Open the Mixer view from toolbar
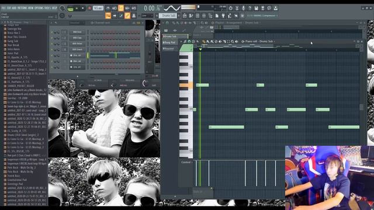This screenshot has width=374, height=210. (204, 16)
